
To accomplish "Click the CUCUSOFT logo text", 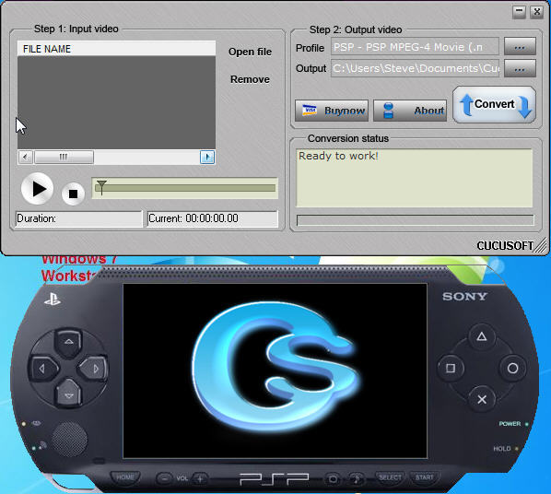I will [x=505, y=245].
